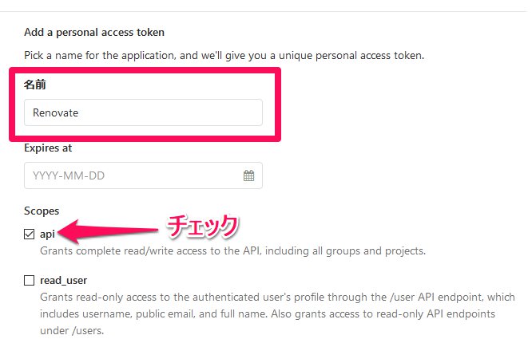The height and width of the screenshot is (339, 532).
Task: Enable the read_user scope checkbox
Action: point(30,280)
